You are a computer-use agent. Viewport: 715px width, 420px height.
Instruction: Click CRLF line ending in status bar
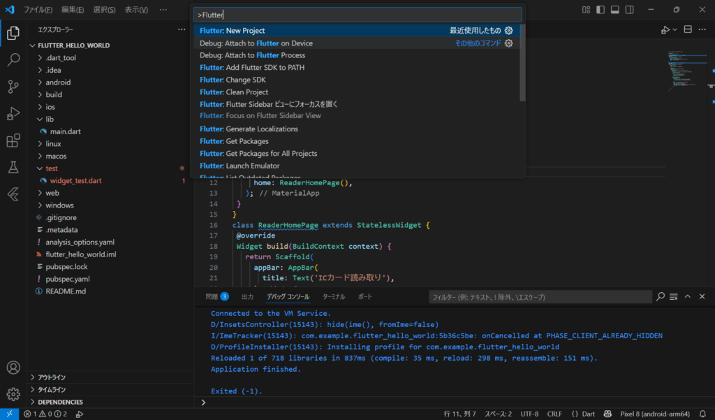[554, 414]
